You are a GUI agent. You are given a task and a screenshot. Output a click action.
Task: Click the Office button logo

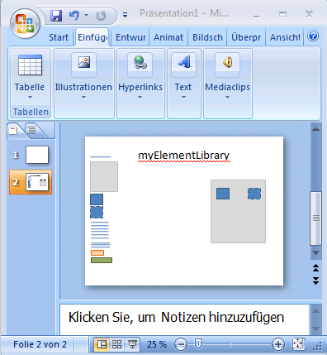tap(25, 24)
